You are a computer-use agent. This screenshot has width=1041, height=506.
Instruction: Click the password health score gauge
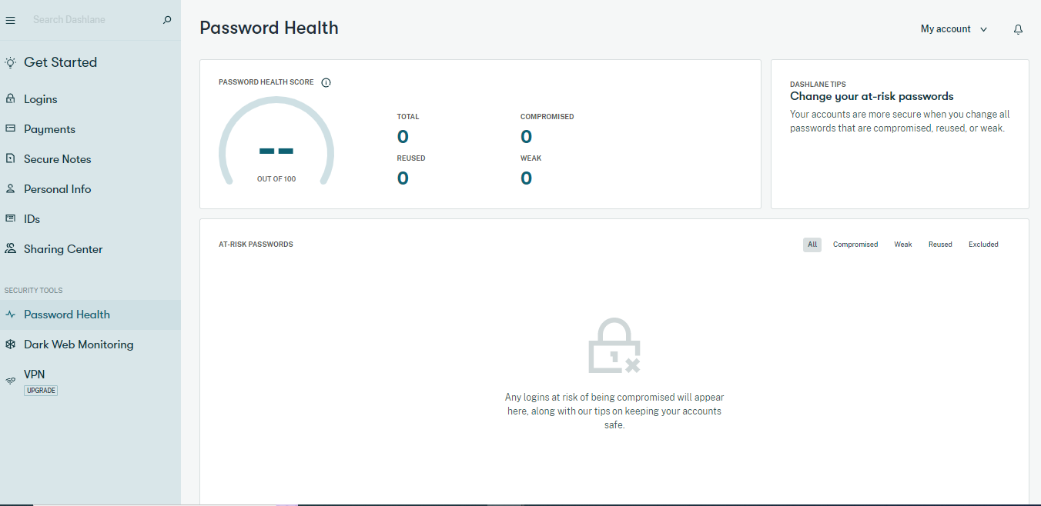[x=276, y=141]
